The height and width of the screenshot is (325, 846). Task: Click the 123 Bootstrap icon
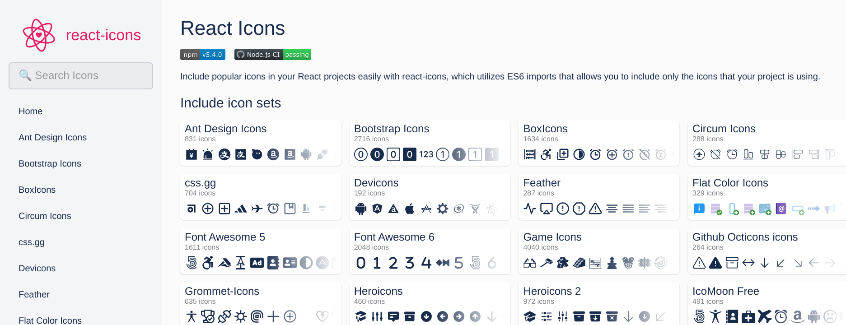(x=426, y=154)
